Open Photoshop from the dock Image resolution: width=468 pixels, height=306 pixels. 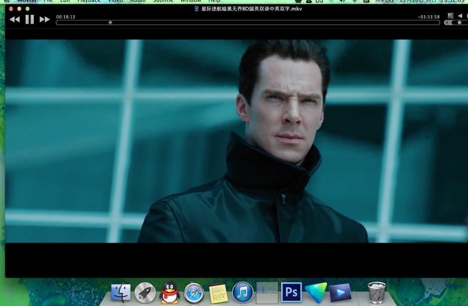[x=291, y=293]
